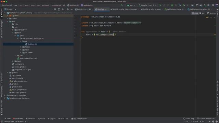
Task: Click Expand All in Project panel
Action: 59,9
